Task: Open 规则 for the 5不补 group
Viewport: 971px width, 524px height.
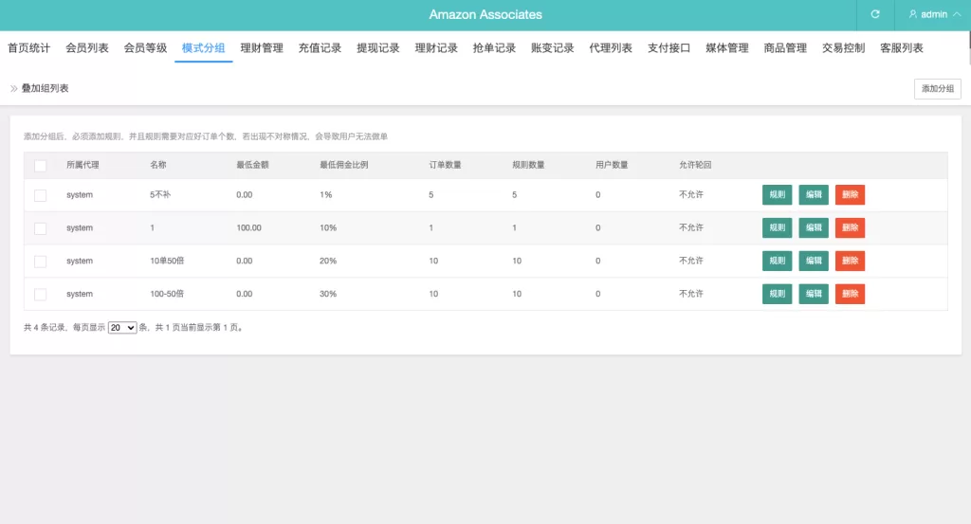Action: coord(777,195)
